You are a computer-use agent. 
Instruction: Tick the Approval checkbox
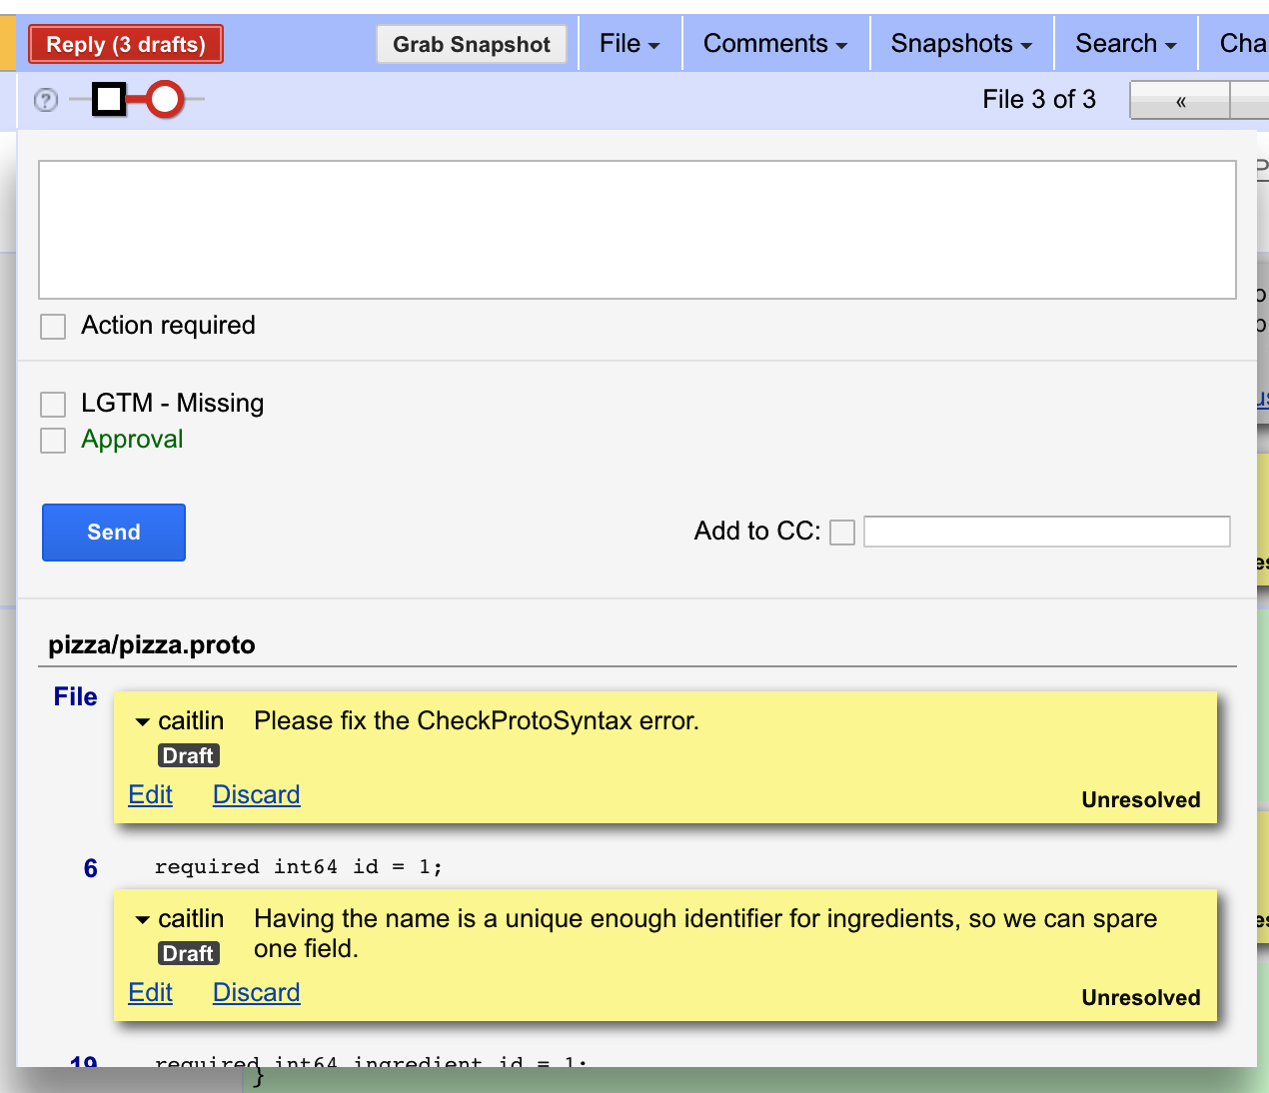(x=53, y=441)
